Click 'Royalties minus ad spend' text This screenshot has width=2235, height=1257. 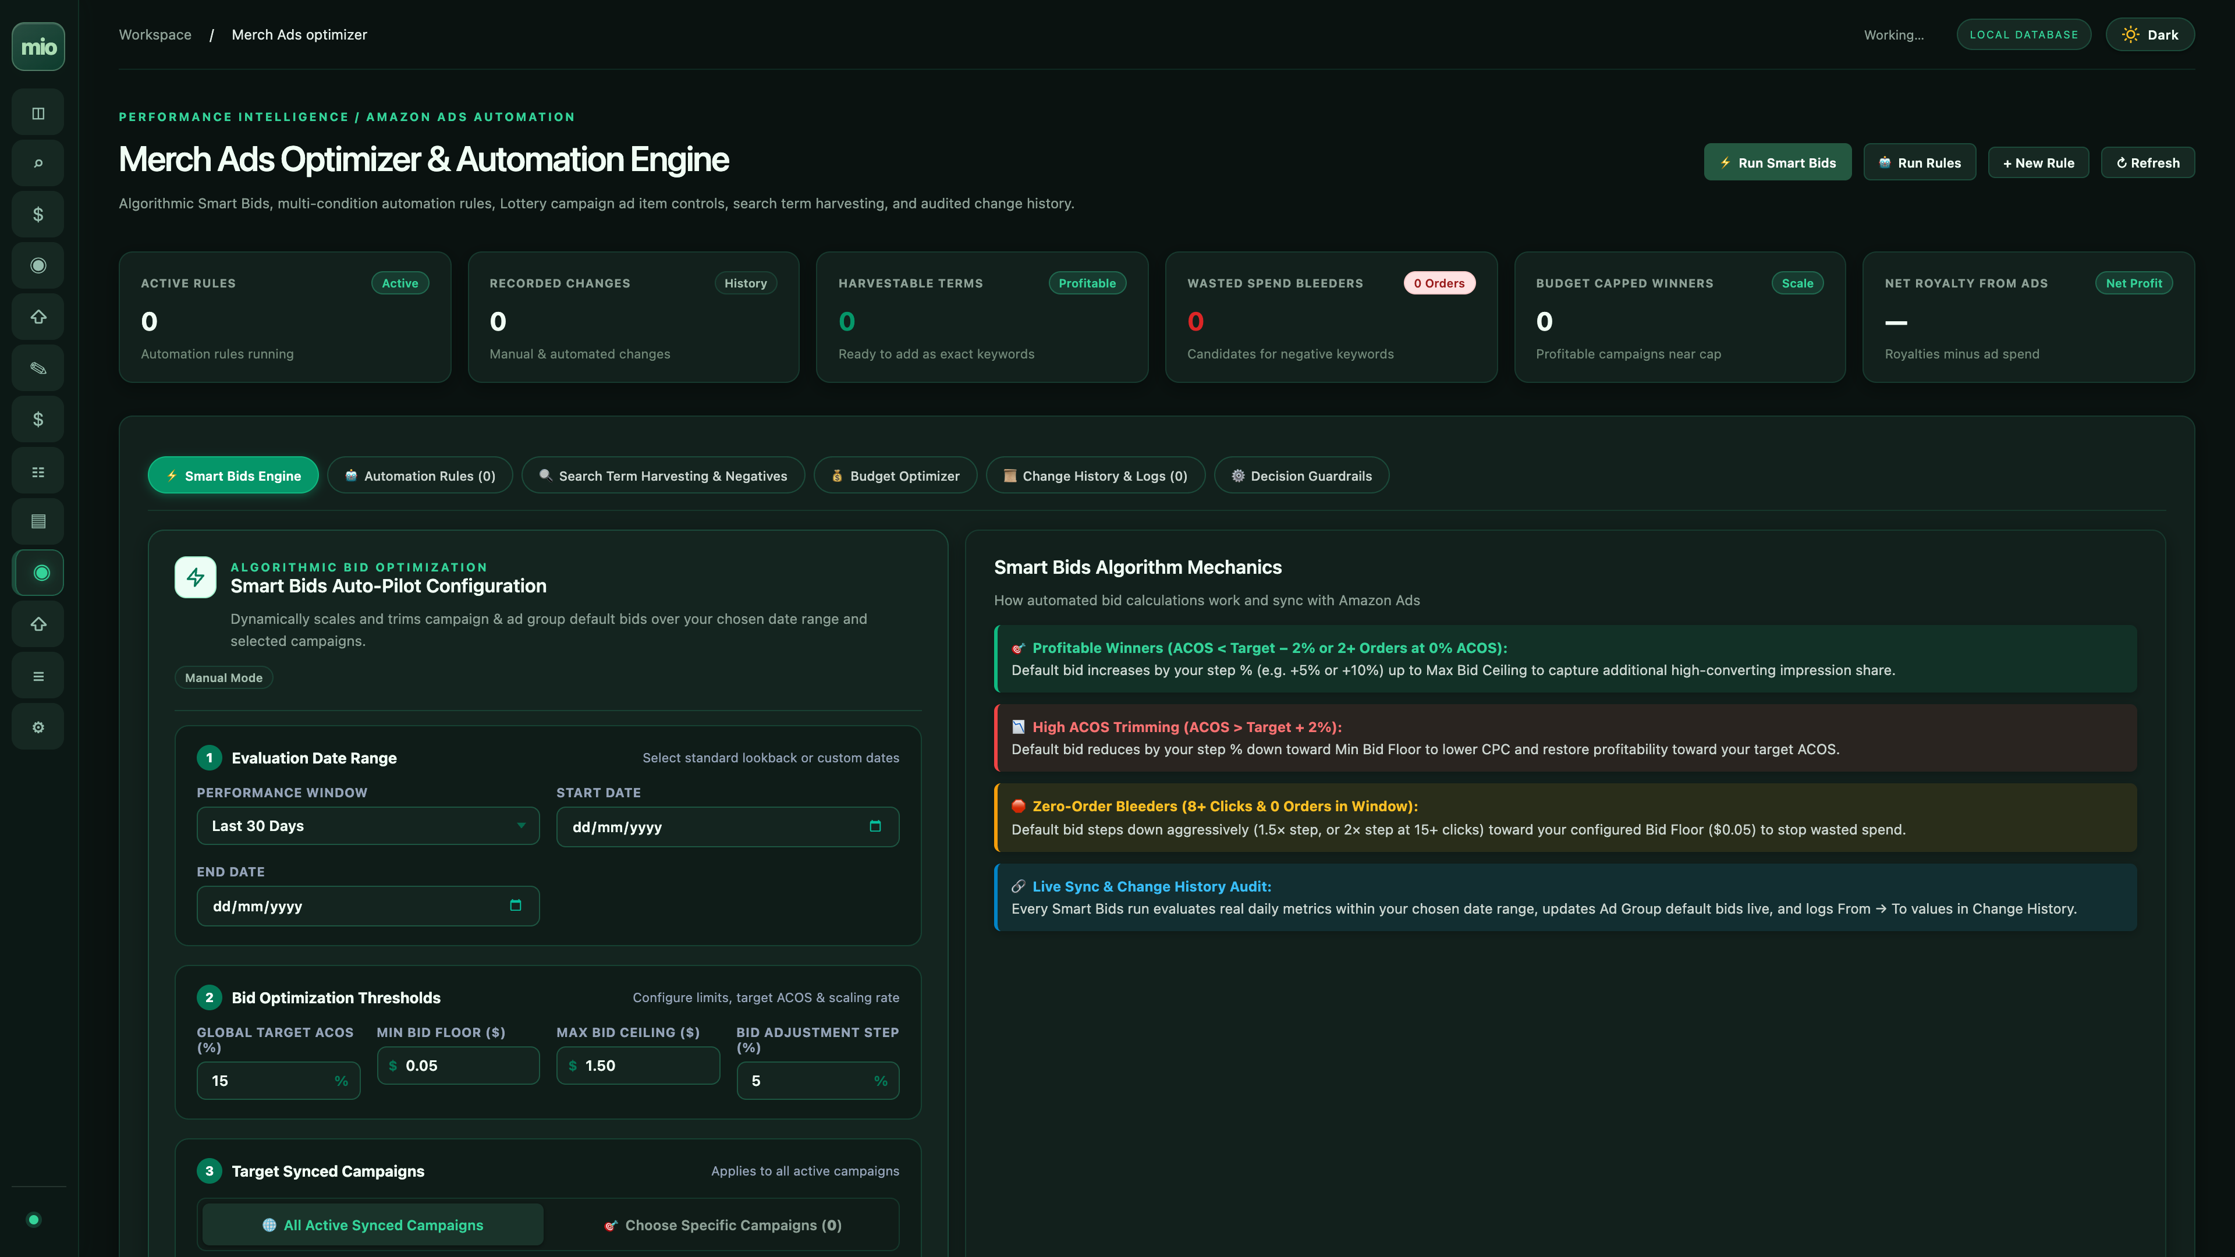coord(1963,354)
